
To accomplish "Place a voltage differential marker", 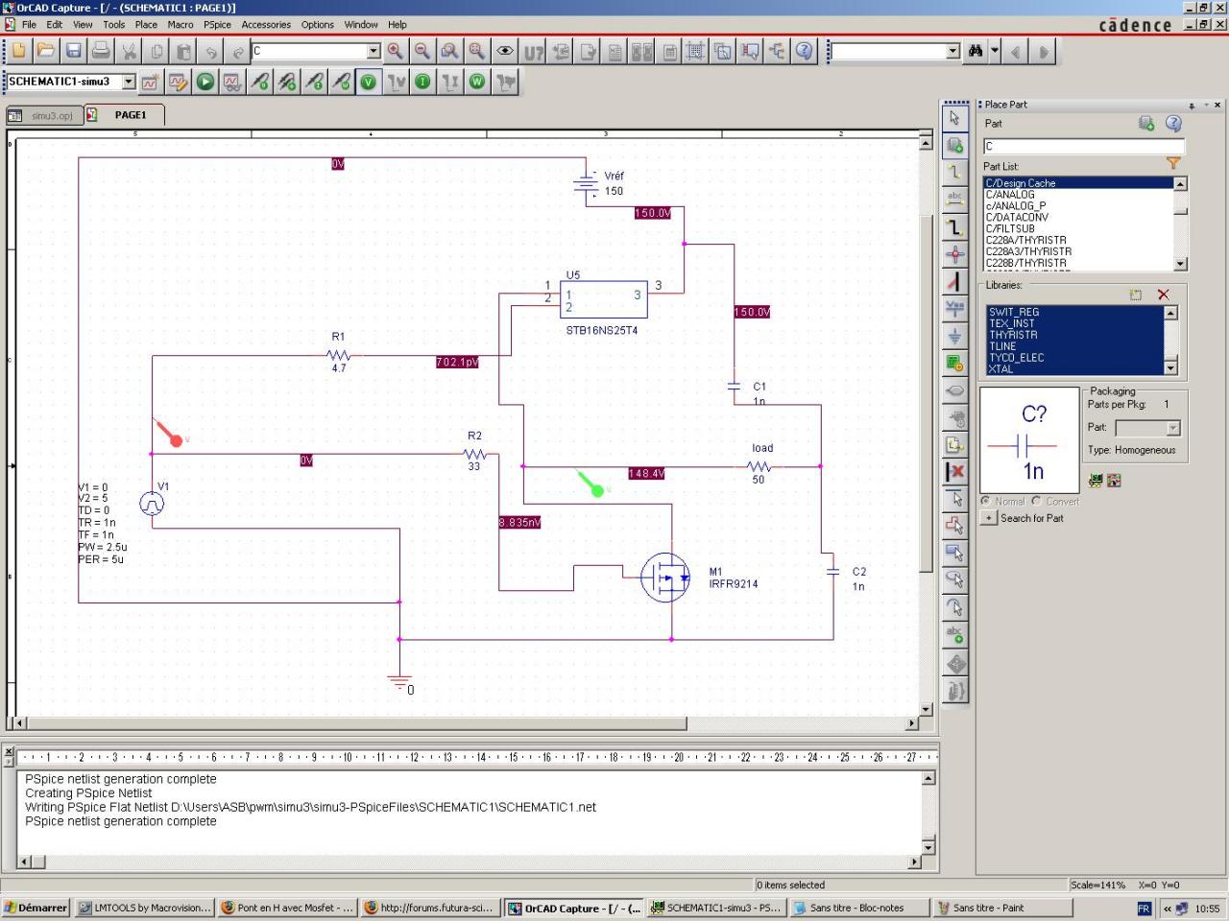I will click(x=287, y=83).
